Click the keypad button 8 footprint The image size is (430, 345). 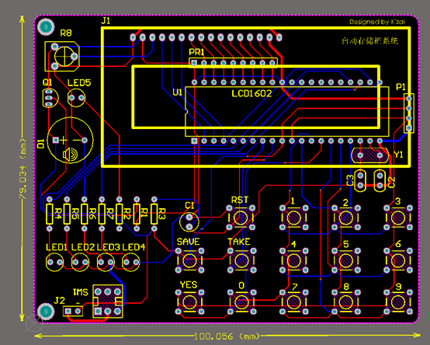[x=346, y=302]
